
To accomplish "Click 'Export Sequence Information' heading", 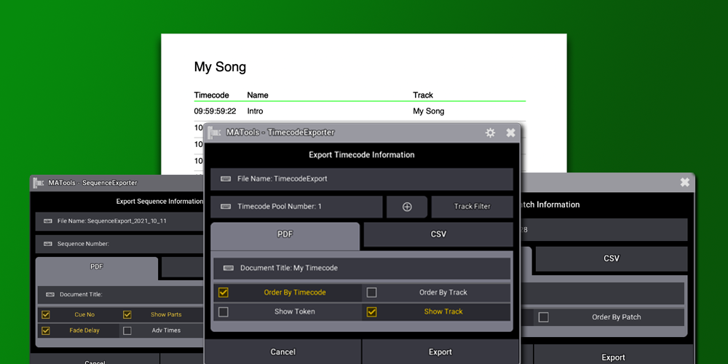I will (x=159, y=202).
